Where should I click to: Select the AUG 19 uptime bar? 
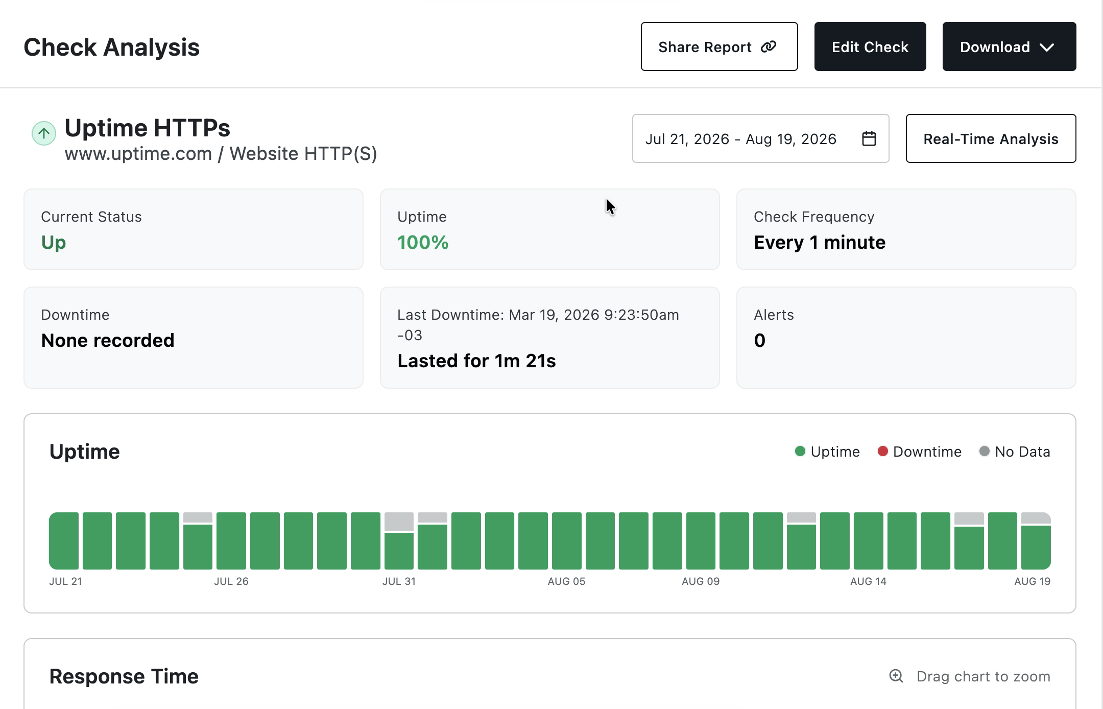click(1036, 541)
